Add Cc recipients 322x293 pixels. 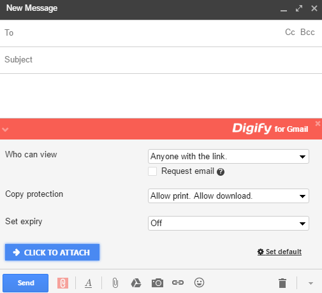click(290, 32)
